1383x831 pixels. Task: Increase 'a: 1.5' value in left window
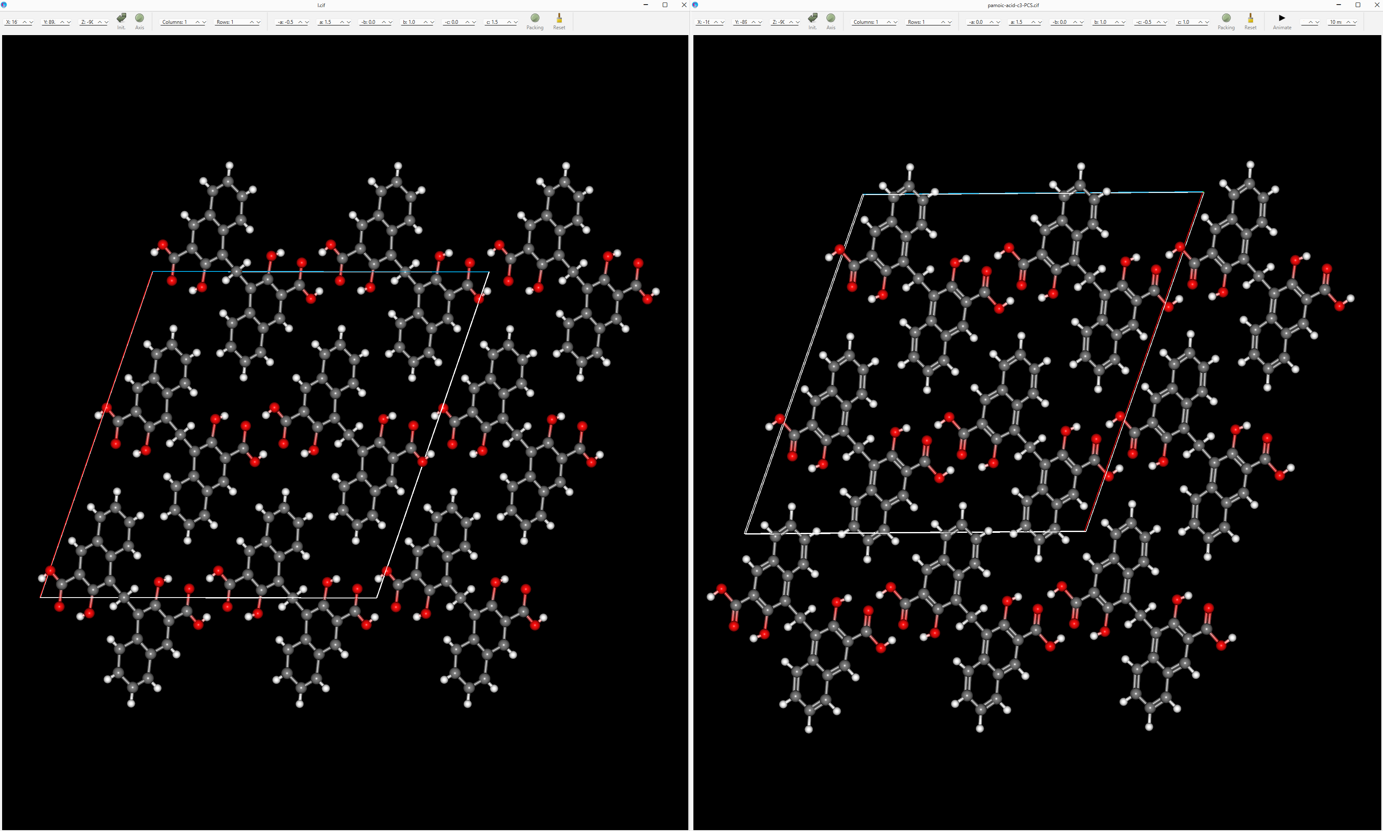(x=342, y=23)
